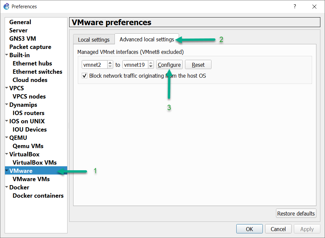
Task: Collapse the VMware tree section
Action: [7, 171]
